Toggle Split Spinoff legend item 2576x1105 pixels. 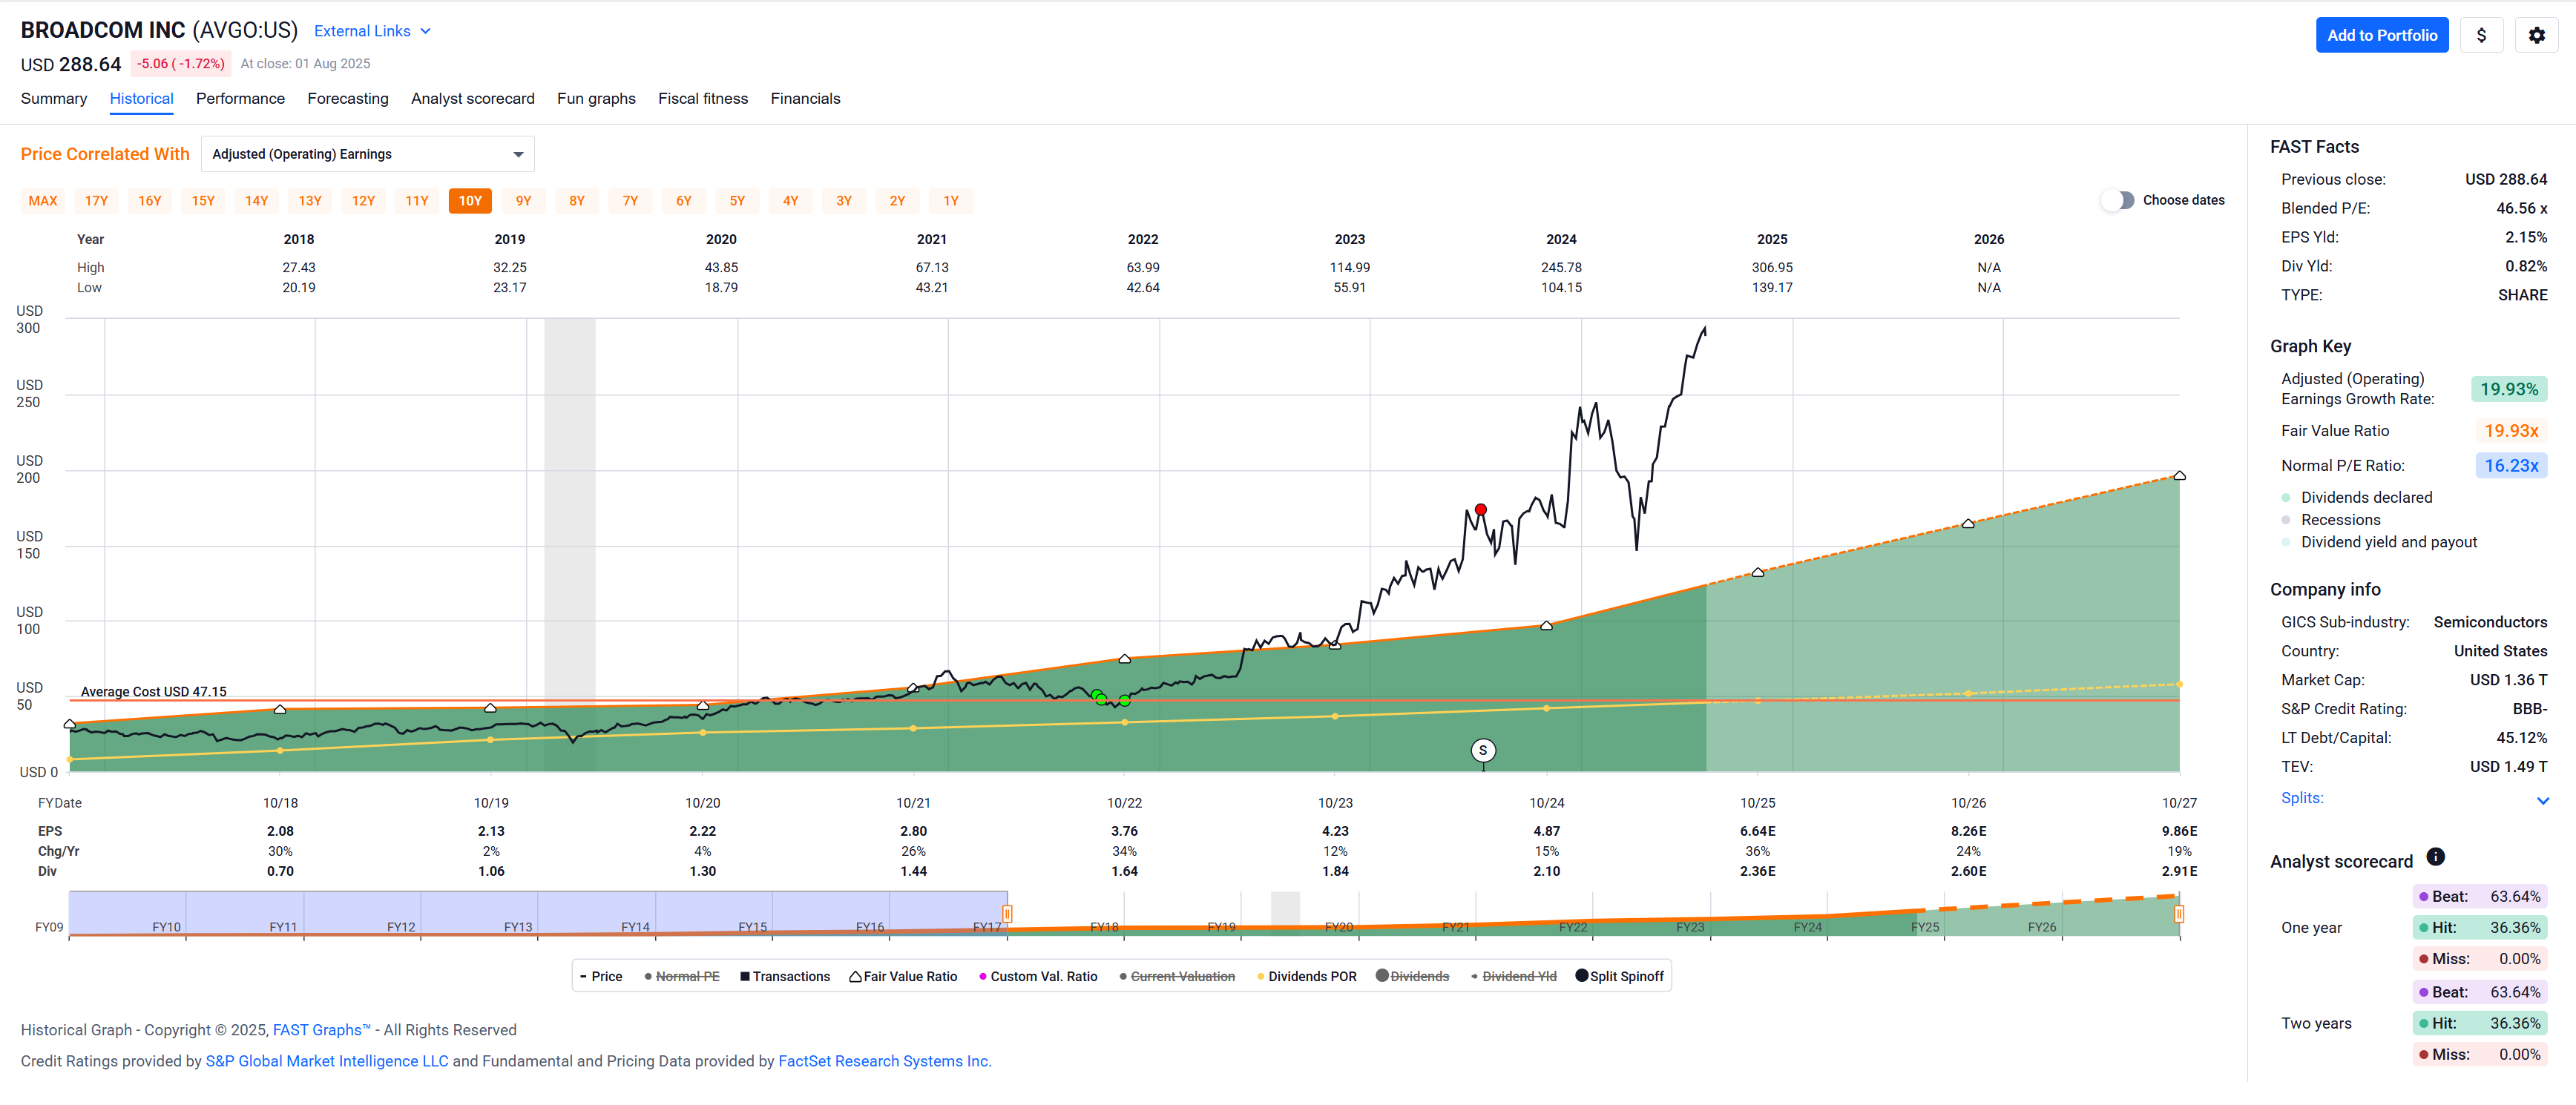1619,976
